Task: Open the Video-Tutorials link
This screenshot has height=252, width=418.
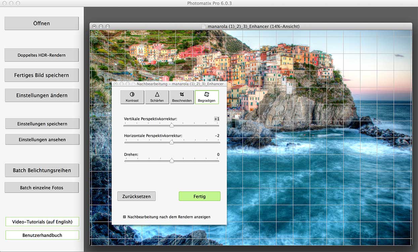Action: click(x=42, y=222)
